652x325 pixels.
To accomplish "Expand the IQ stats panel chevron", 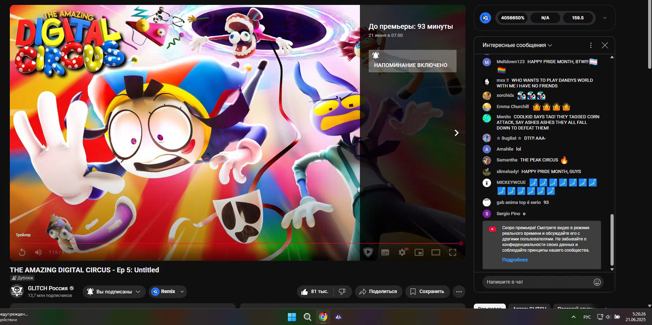I will click(605, 18).
